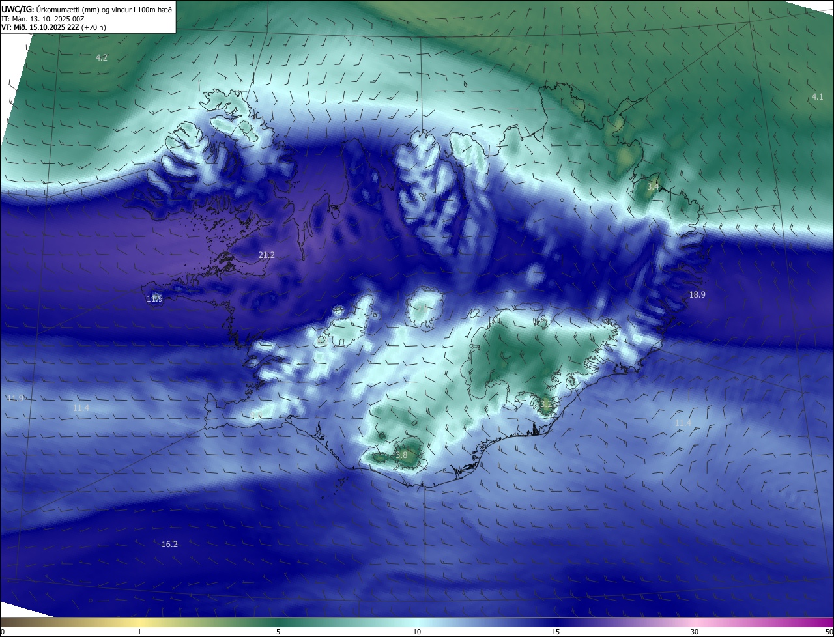Click the '50' tick on the colour scale

829,632
